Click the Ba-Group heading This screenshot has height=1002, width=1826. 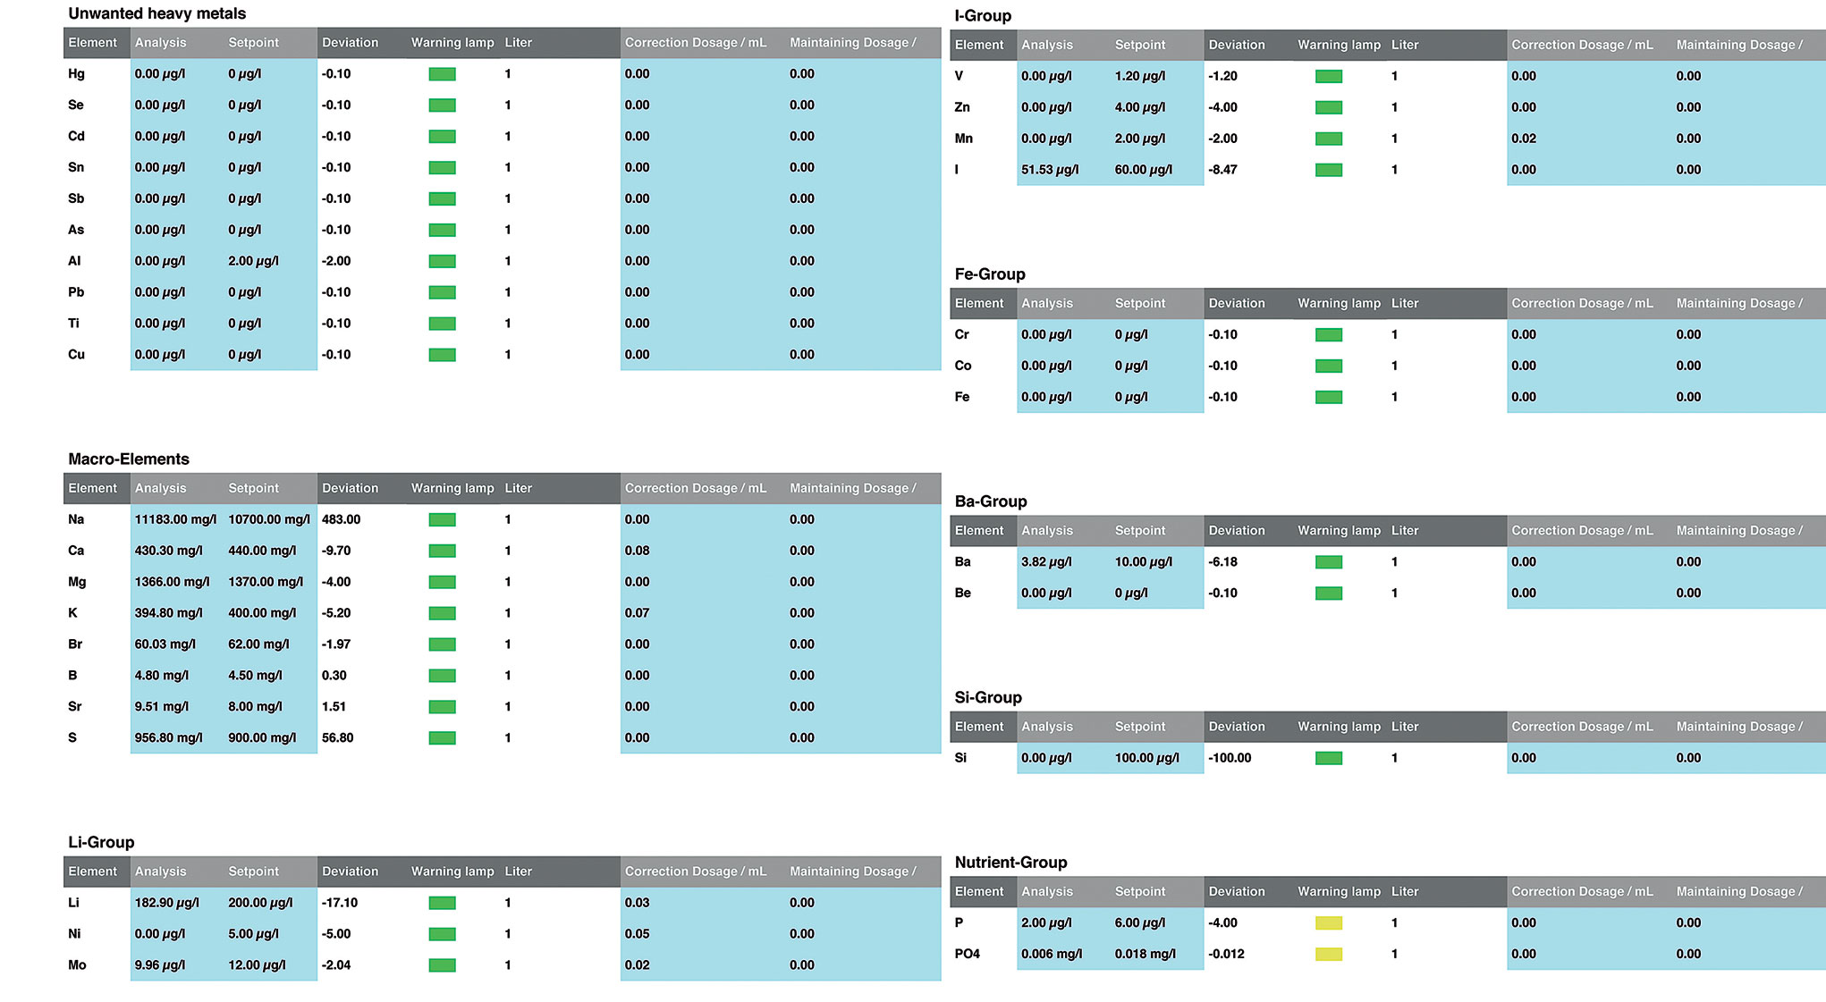(x=991, y=501)
